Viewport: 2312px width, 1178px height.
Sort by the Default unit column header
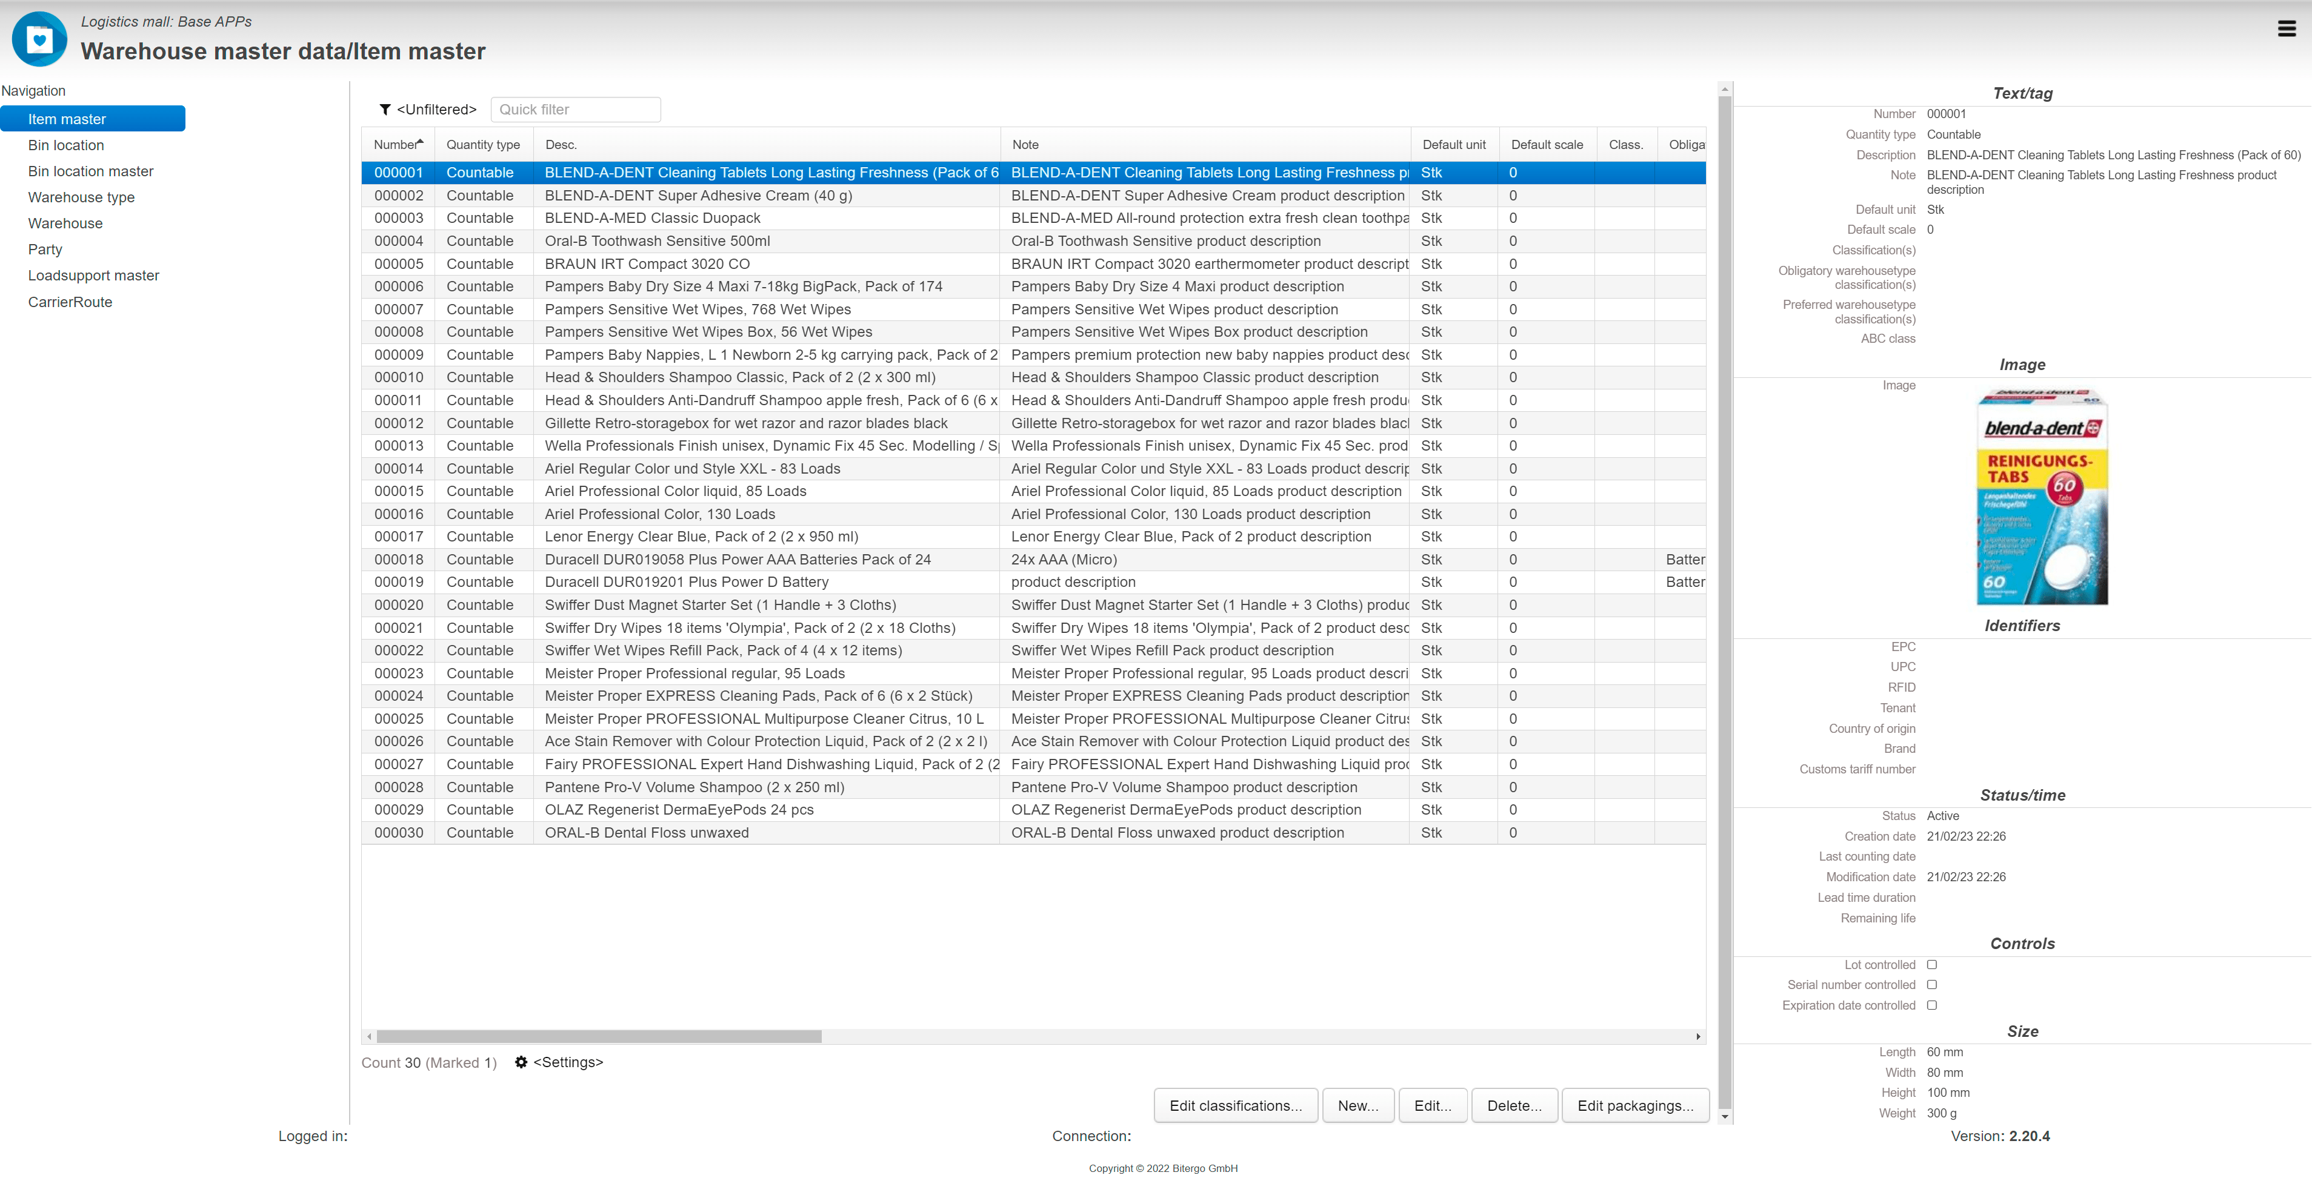click(1454, 144)
